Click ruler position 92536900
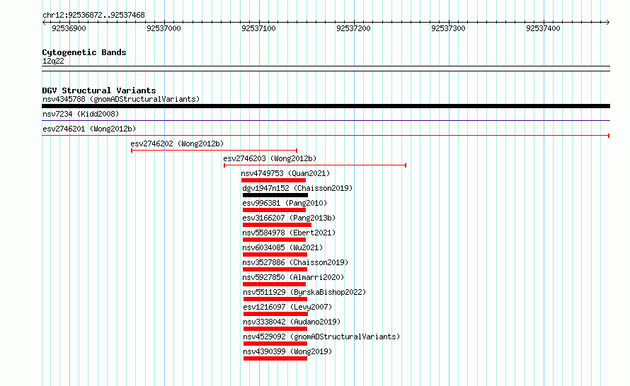Screen dimensions: 630x386 pyautogui.click(x=69, y=28)
